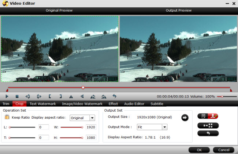Rotate the video clockwise

pos(104,96)
